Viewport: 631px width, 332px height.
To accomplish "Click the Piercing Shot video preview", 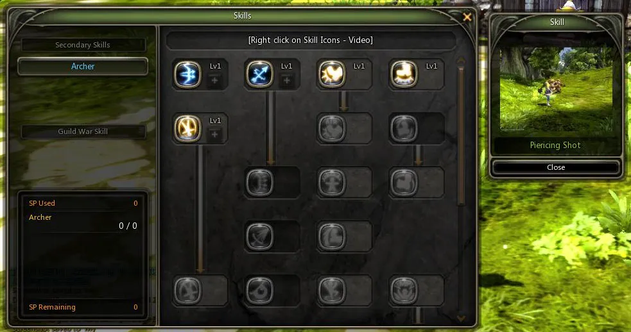I will tap(556, 89).
